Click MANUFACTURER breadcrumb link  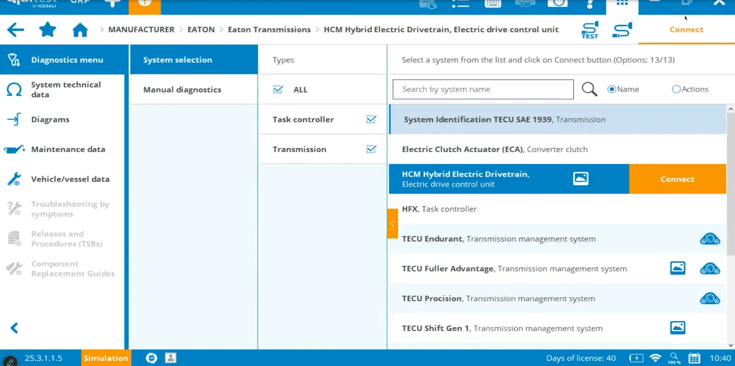click(141, 30)
